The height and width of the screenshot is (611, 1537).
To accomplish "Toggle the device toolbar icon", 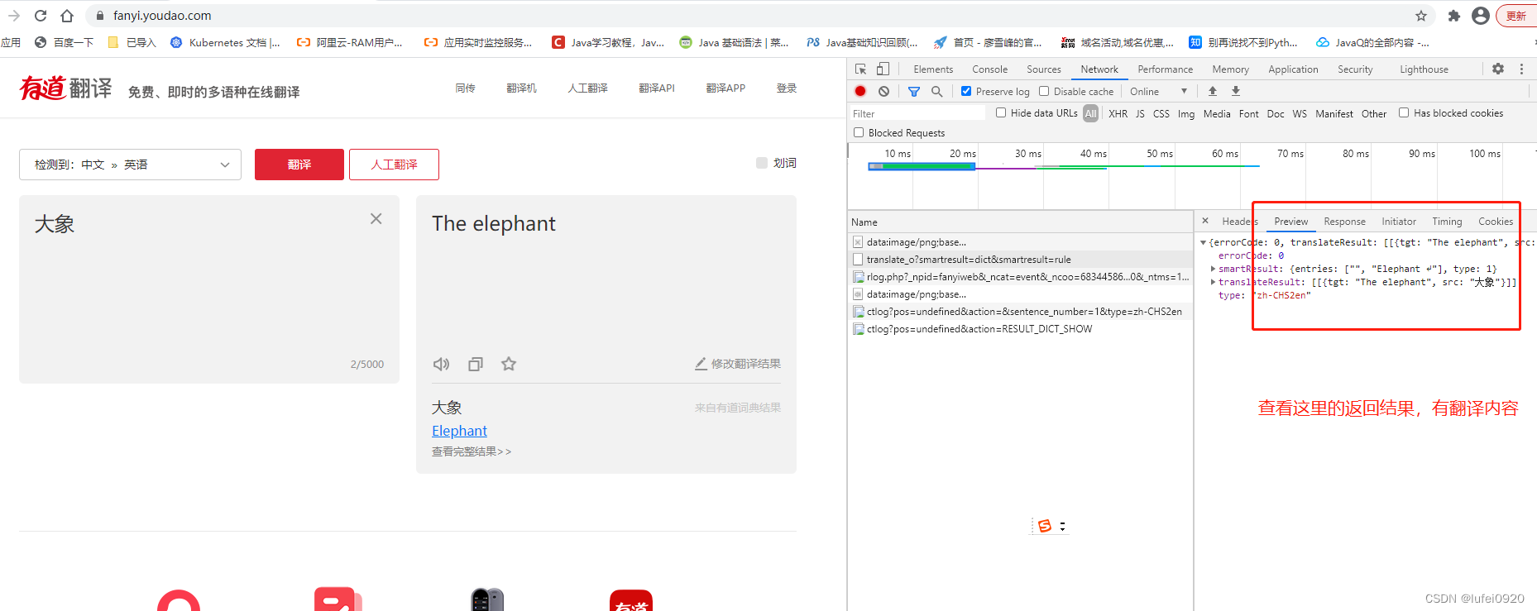I will [883, 69].
